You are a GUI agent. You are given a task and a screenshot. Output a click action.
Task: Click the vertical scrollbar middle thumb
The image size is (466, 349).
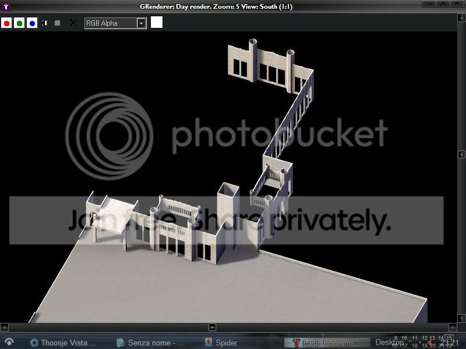point(461,154)
